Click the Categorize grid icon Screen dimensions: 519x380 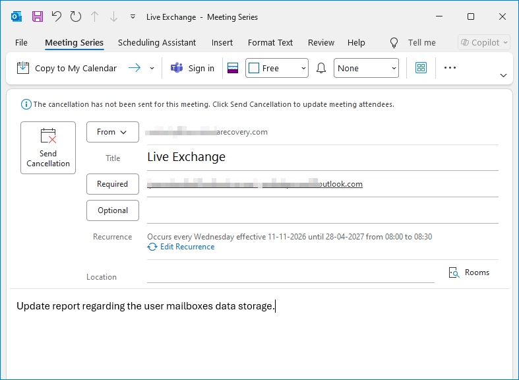click(421, 68)
